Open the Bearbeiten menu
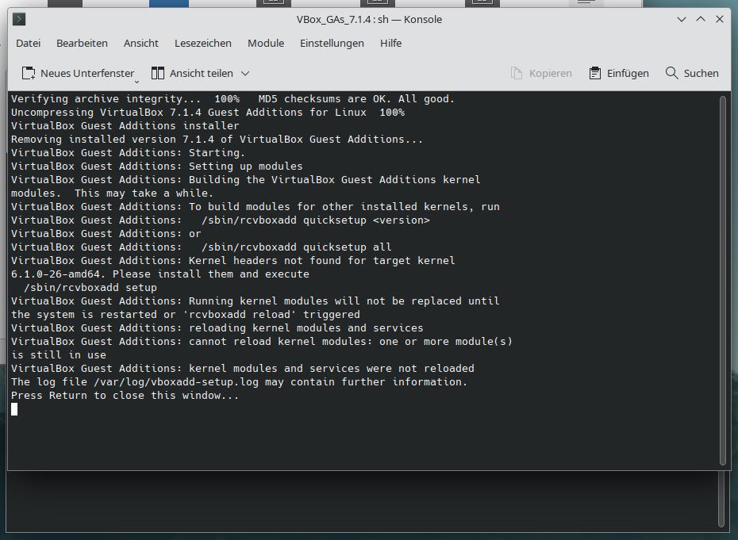Screen dimensions: 738x540 (x=82, y=44)
